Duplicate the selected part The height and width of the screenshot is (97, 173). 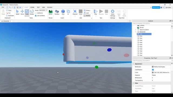click(10, 16)
